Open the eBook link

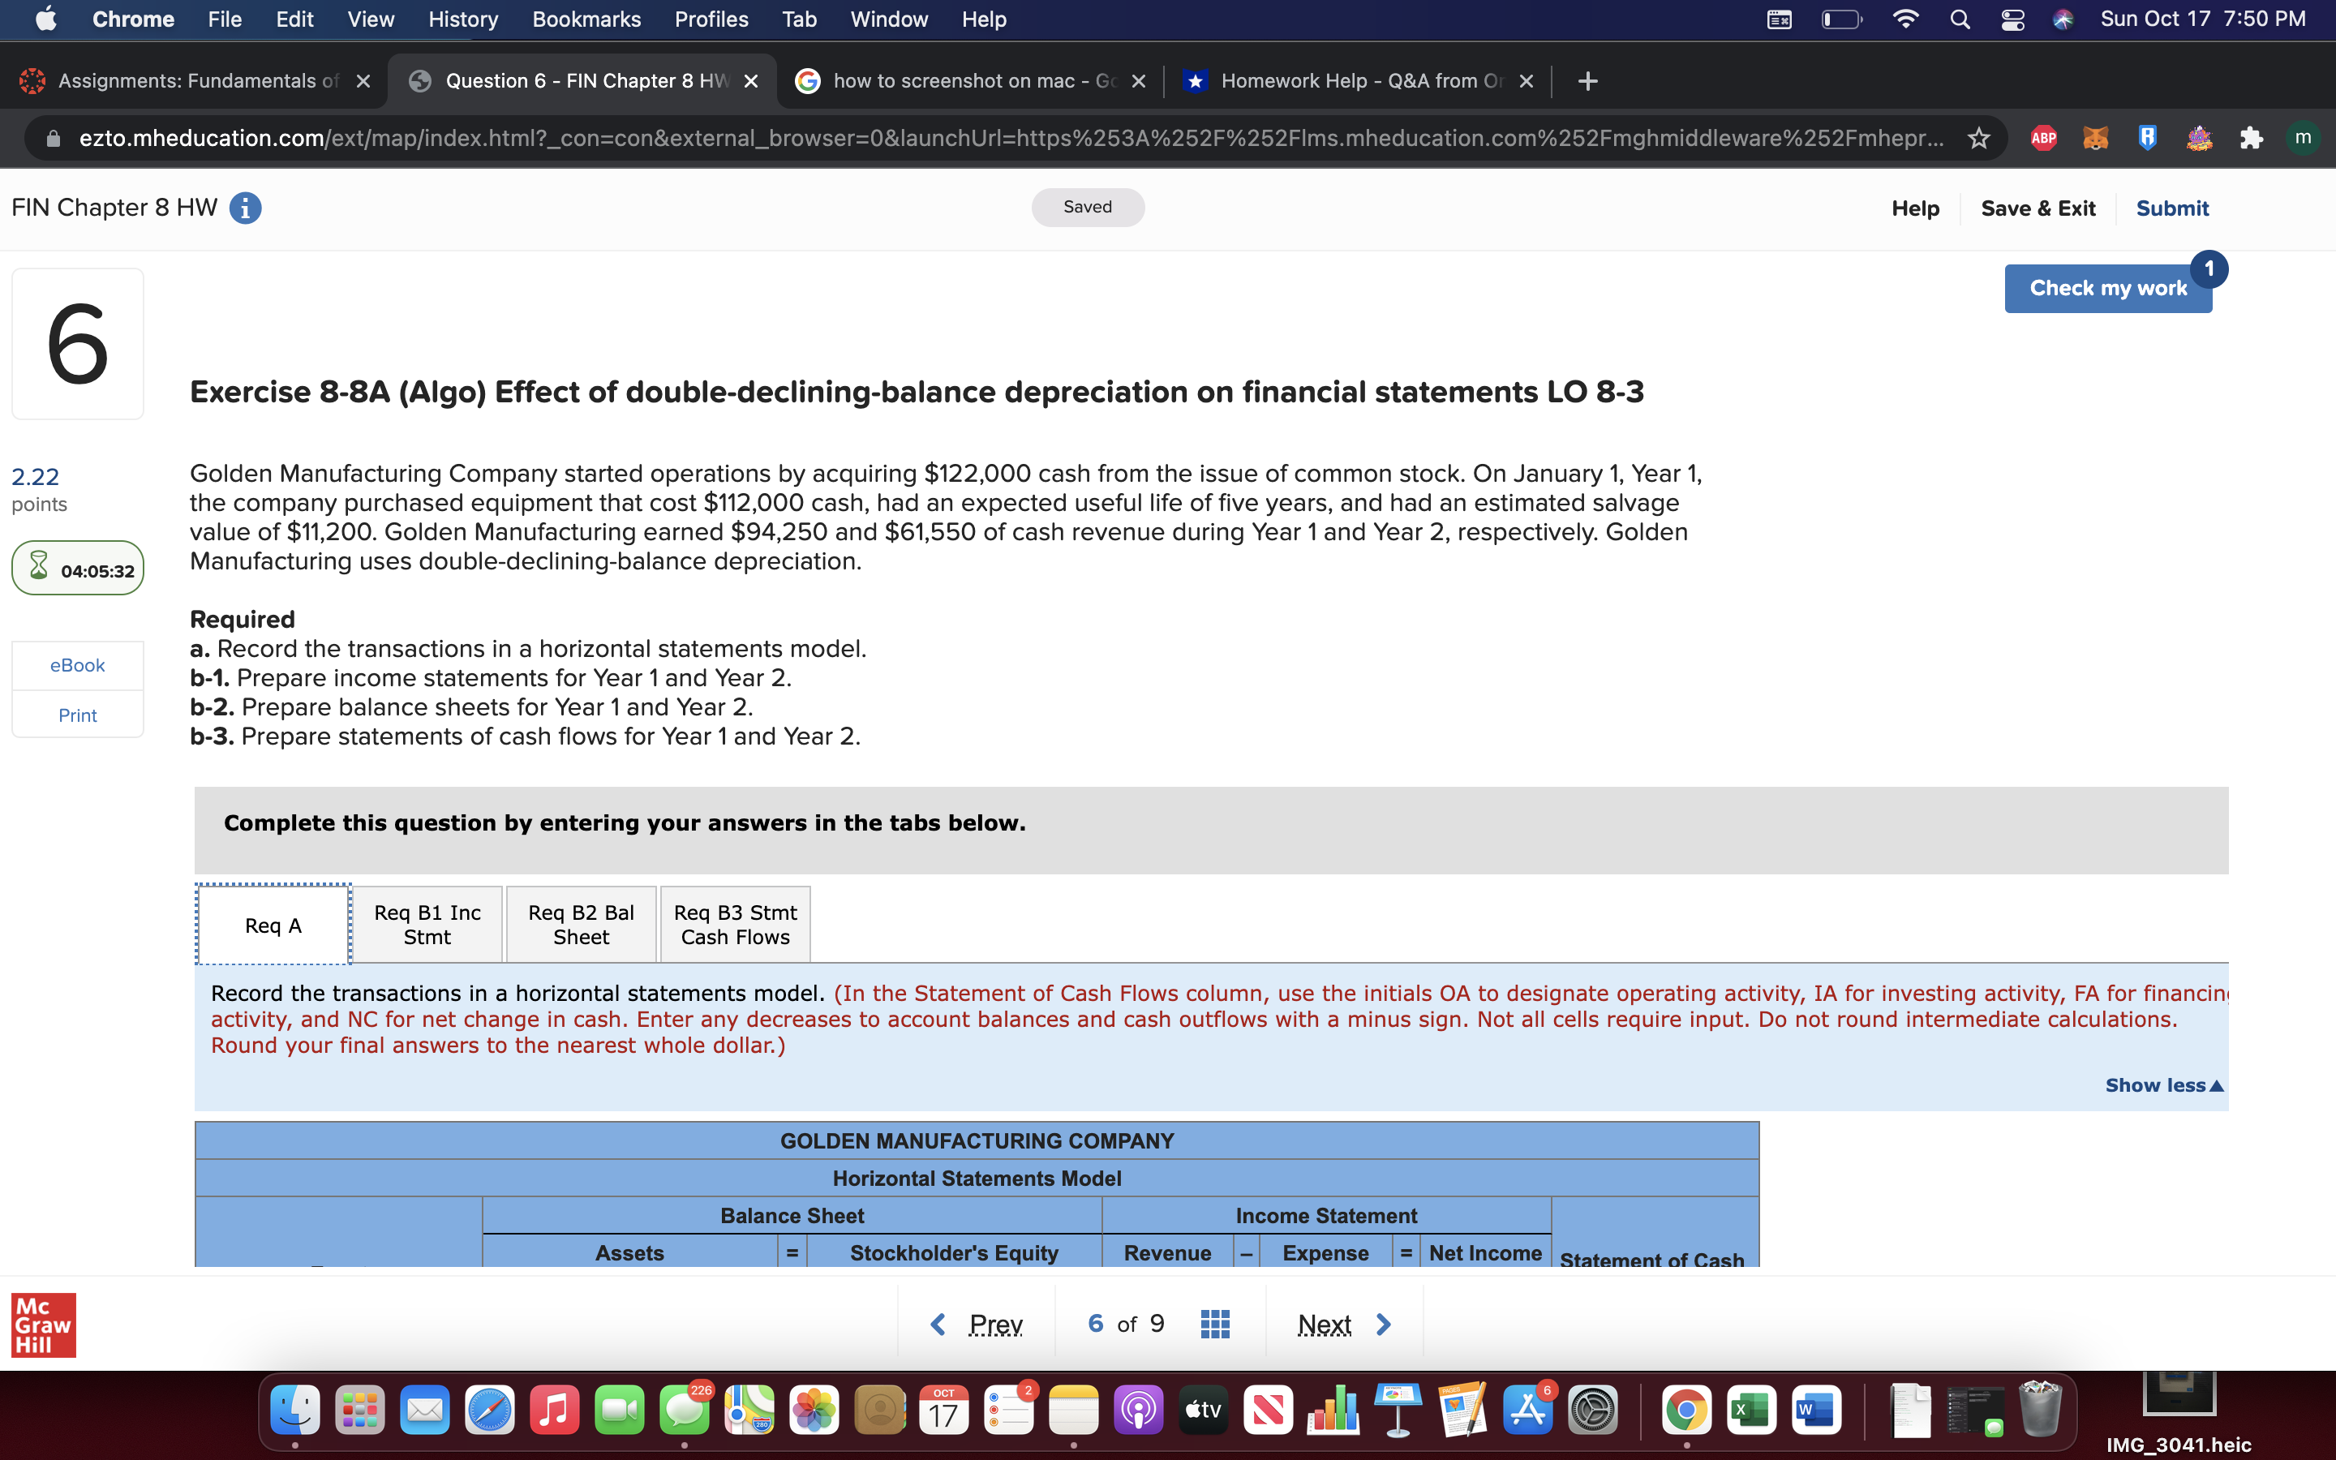tap(77, 664)
